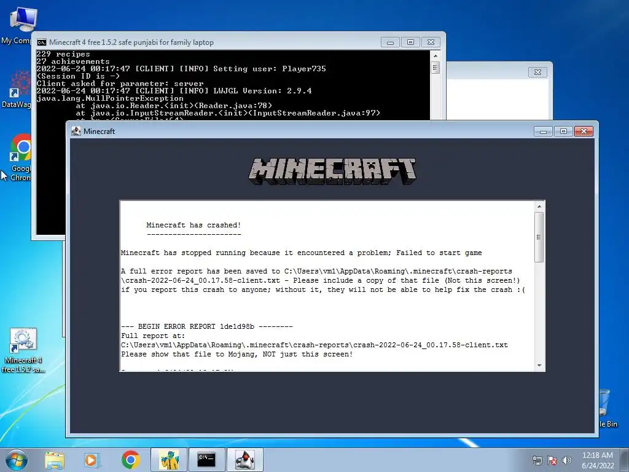Open Windows Explorer from the taskbar
629x472 pixels.
[x=55, y=460]
